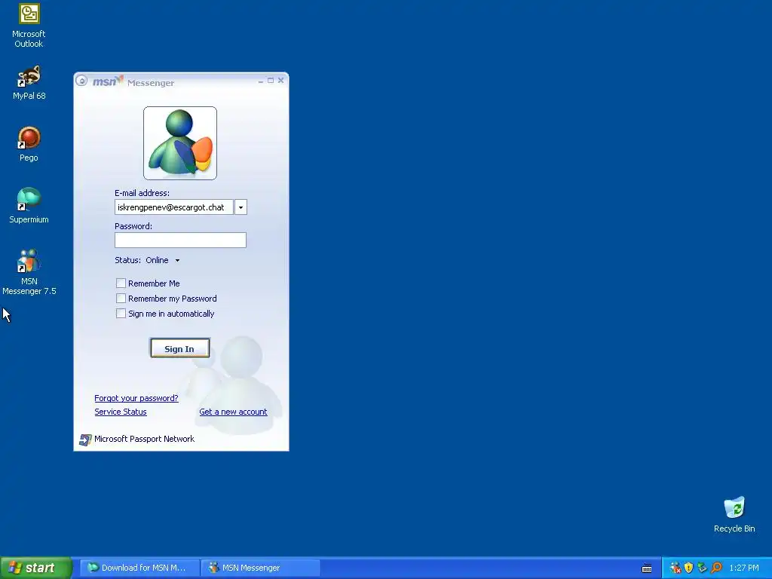Open the on-screen keyboard taskbar icon
Screen dimensions: 772x579
coord(647,568)
